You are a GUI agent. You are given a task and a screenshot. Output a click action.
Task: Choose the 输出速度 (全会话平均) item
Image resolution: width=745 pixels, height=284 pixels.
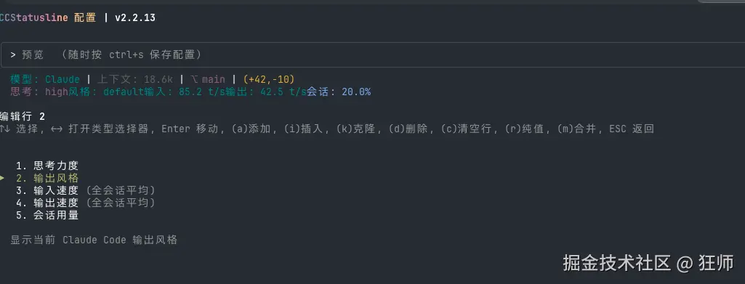click(x=86, y=203)
